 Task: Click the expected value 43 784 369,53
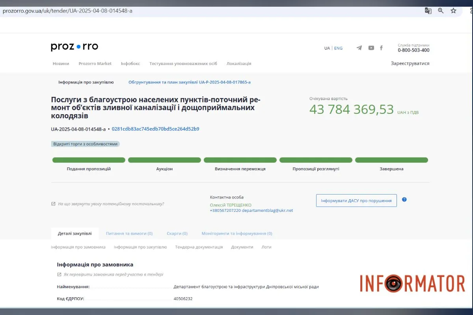(x=351, y=109)
